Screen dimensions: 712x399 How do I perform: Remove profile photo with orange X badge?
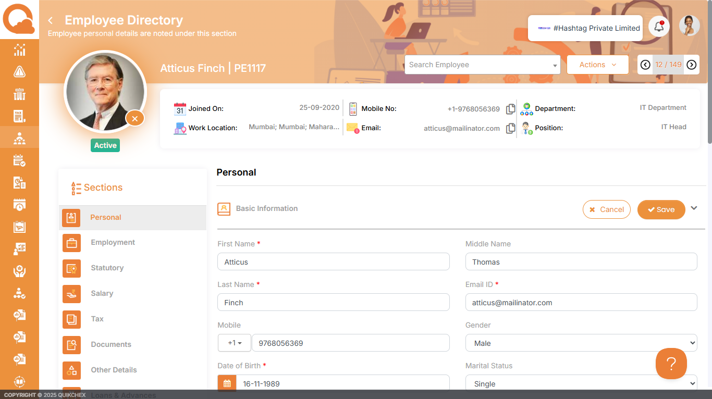coord(134,119)
